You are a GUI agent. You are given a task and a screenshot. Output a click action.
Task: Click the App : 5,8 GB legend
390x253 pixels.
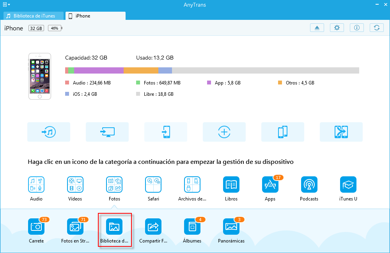pyautogui.click(x=224, y=83)
